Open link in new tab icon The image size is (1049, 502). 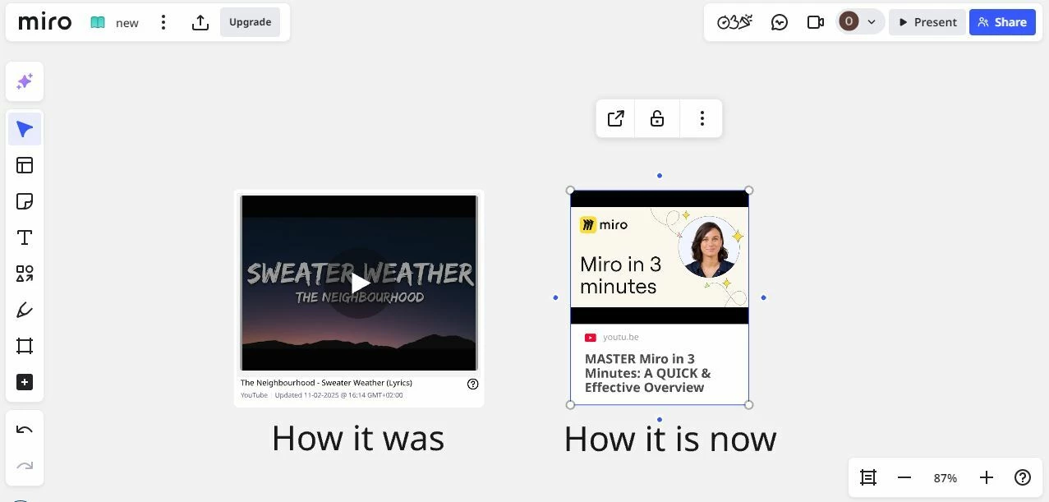click(x=616, y=118)
